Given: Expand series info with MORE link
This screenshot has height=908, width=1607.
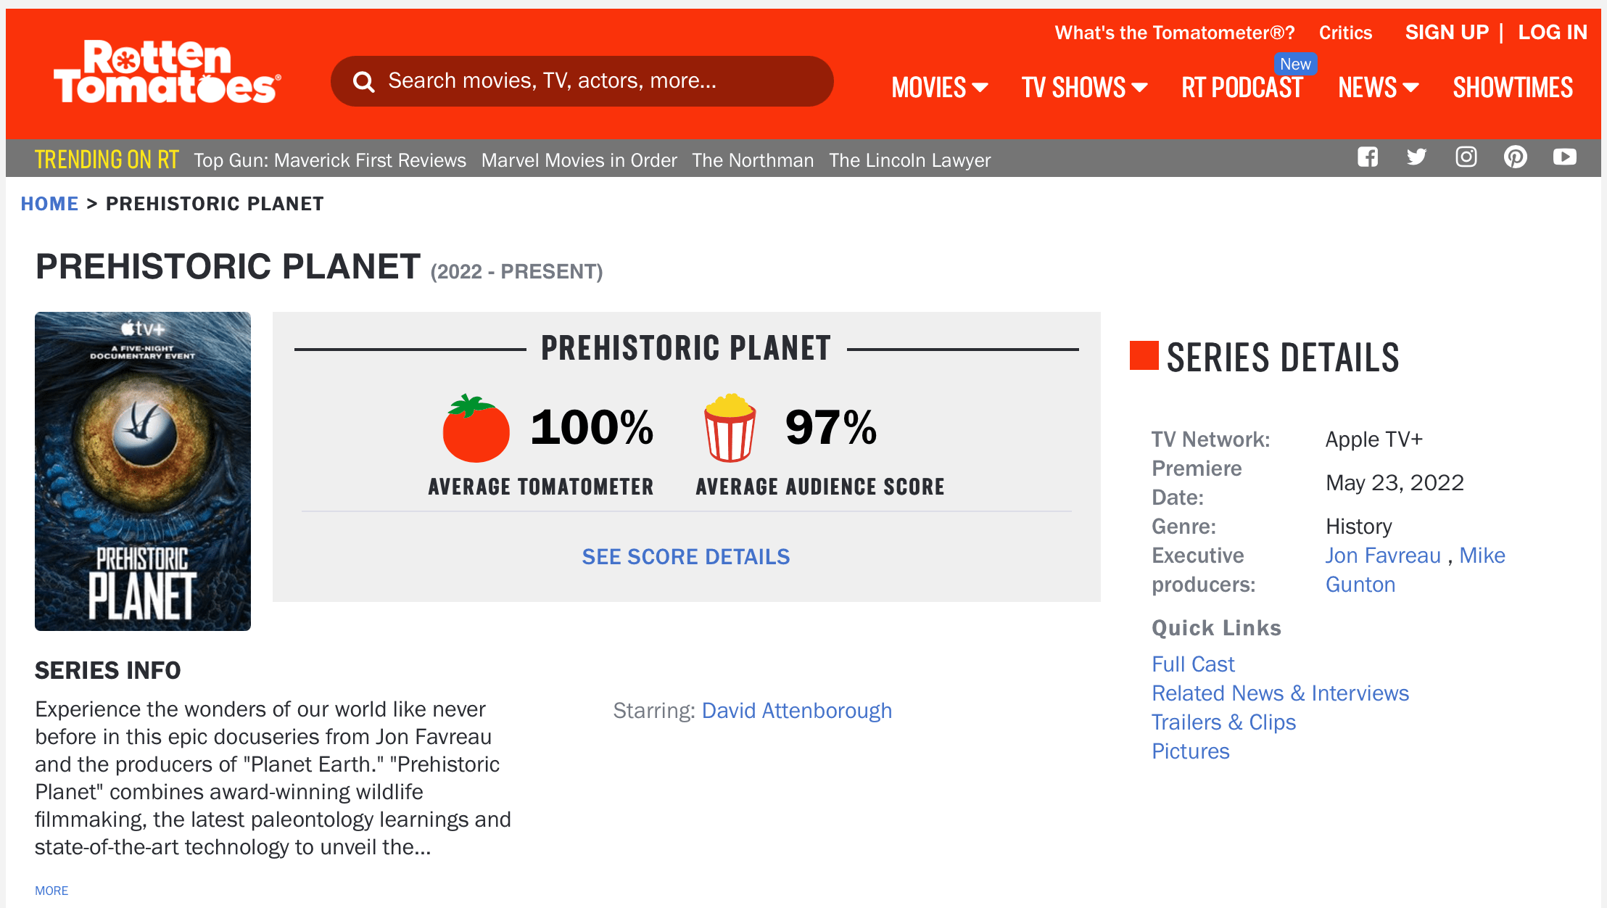Looking at the screenshot, I should pyautogui.click(x=51, y=891).
